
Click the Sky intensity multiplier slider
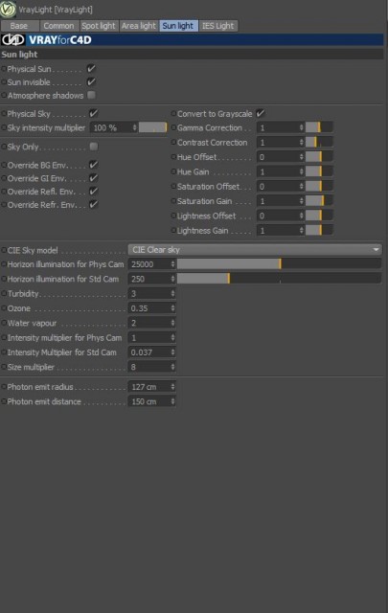(152, 127)
